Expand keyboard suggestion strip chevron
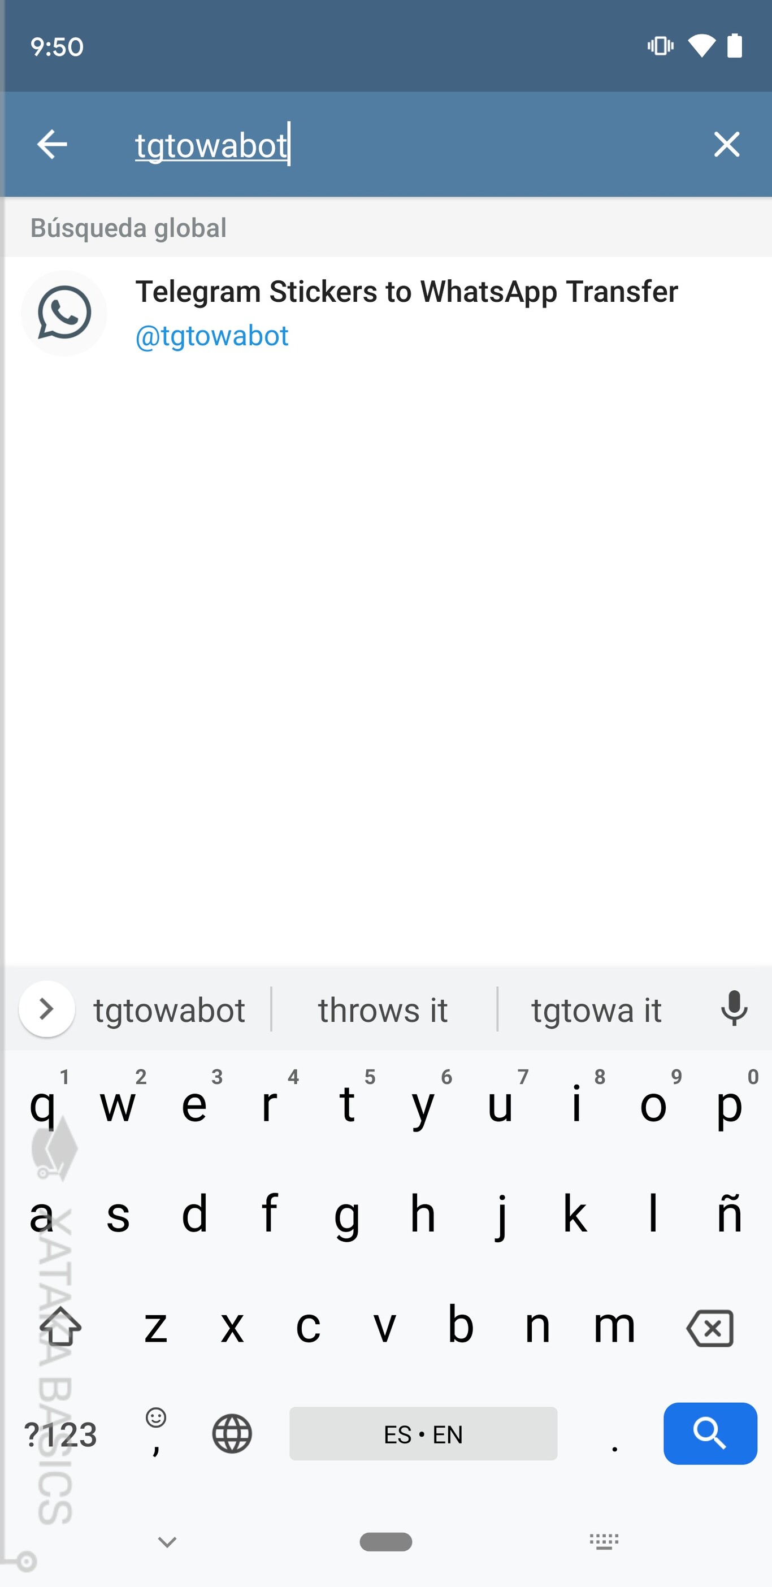Viewport: 772px width, 1587px height. [47, 1009]
